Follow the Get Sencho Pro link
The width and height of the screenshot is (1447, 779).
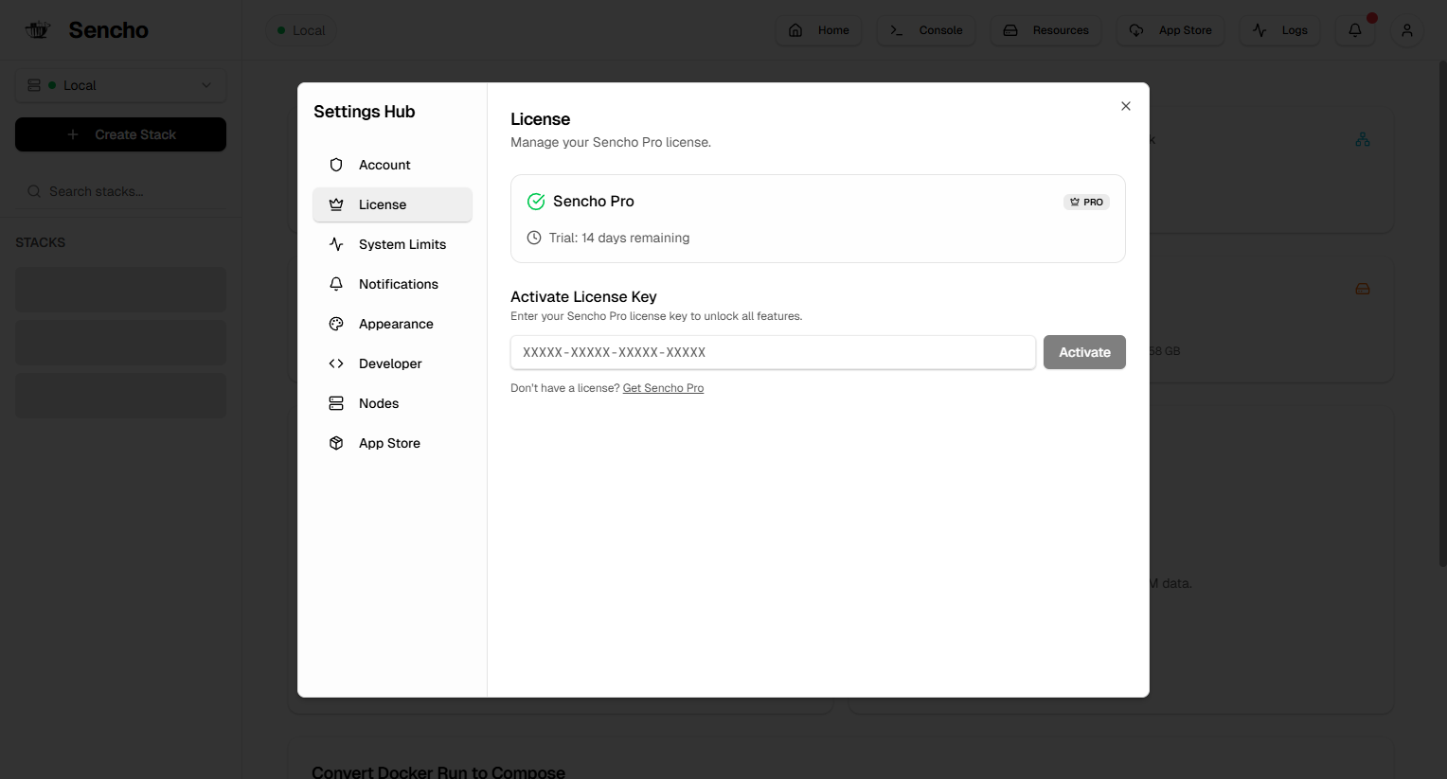click(x=663, y=388)
